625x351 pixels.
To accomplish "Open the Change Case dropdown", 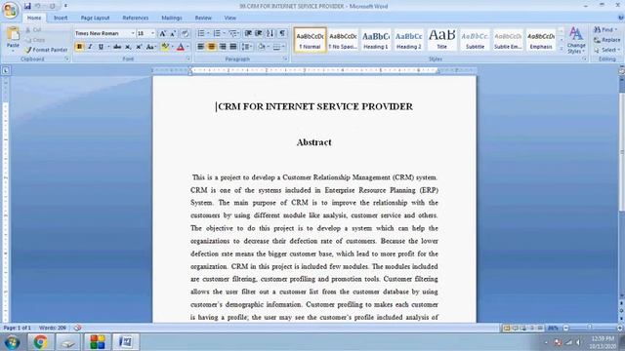I will click(x=150, y=47).
